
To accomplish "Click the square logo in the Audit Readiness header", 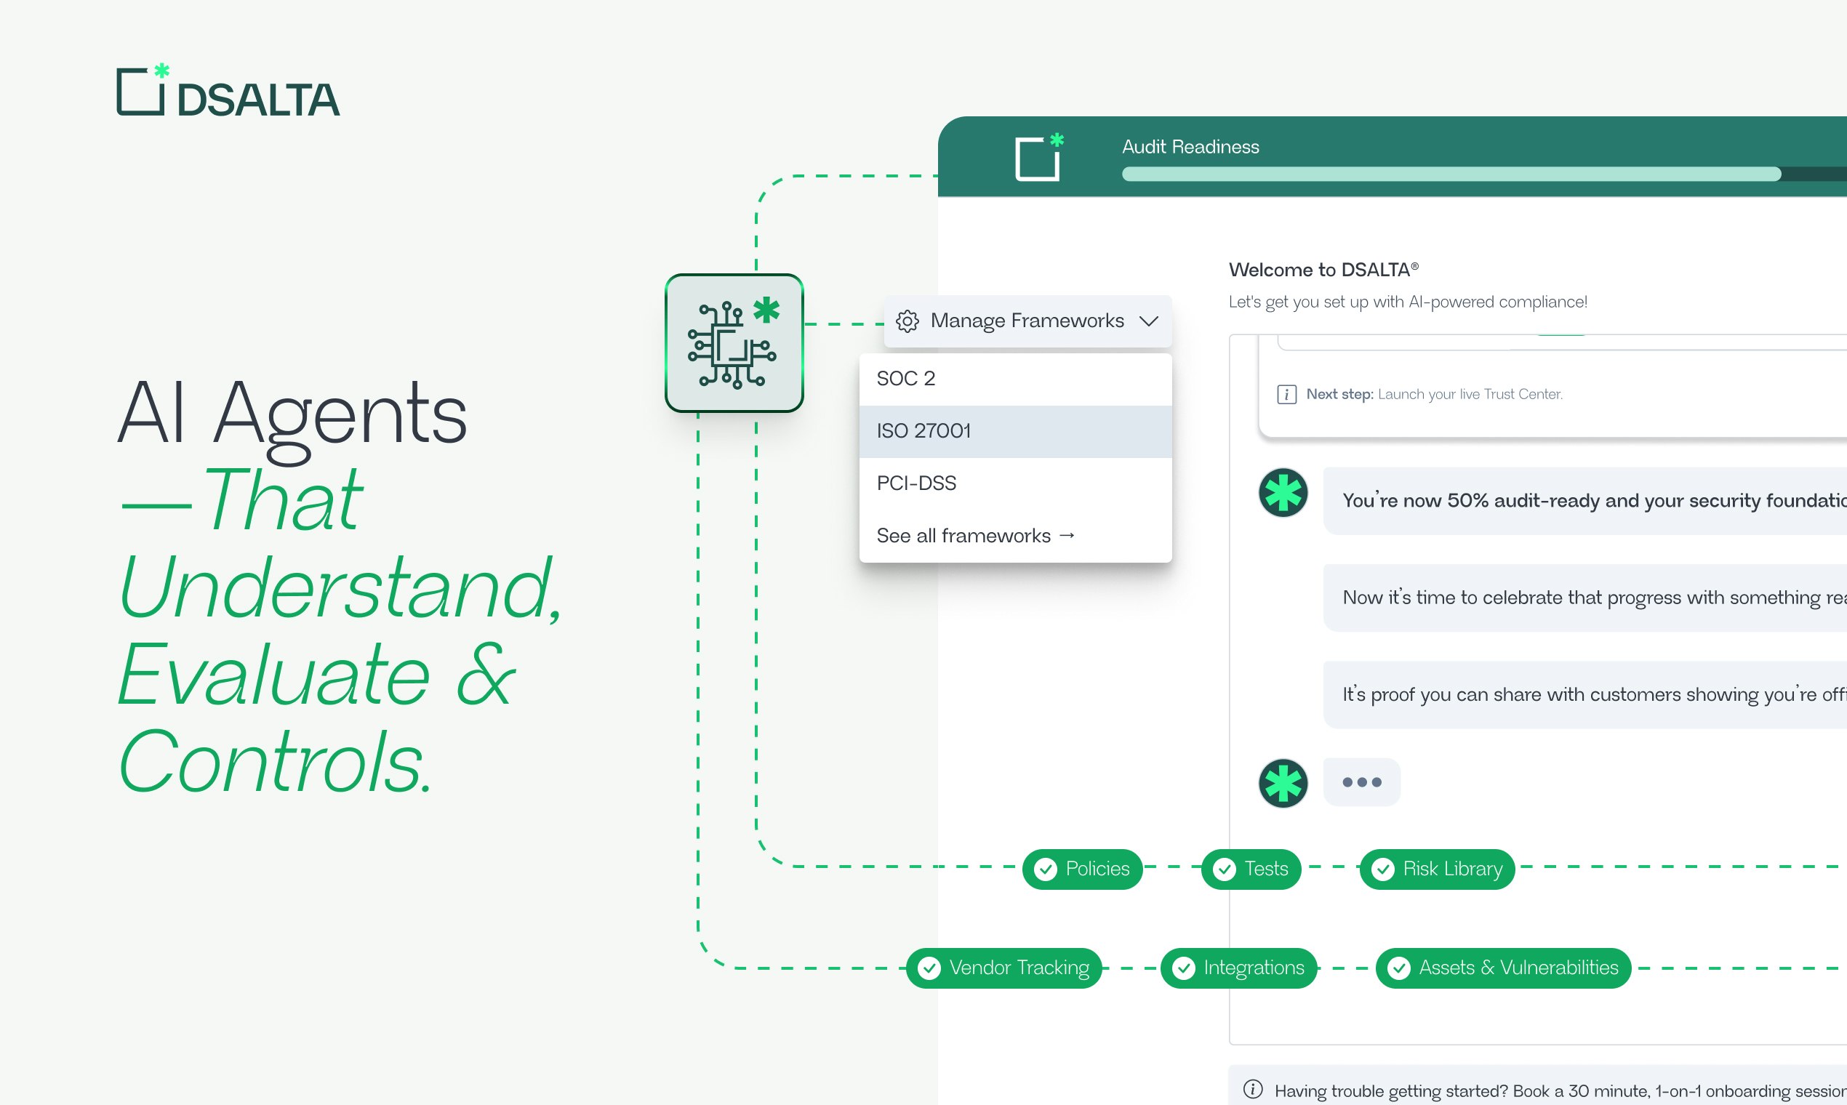I will 1038,157.
